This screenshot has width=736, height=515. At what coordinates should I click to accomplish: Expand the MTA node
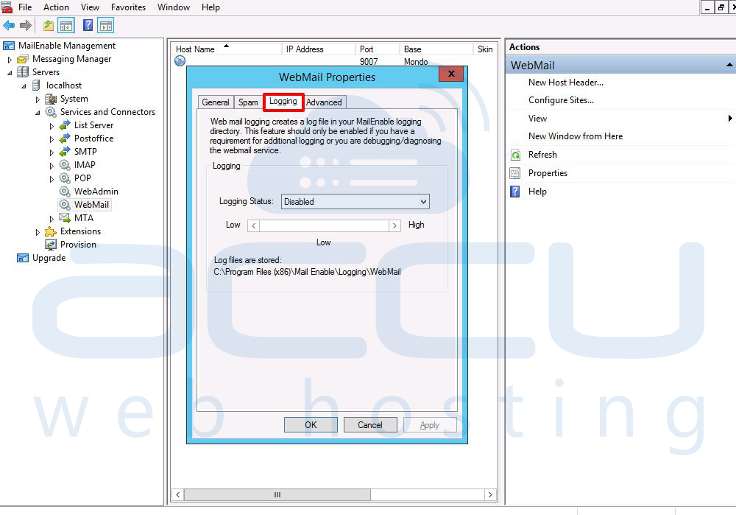coord(52,219)
